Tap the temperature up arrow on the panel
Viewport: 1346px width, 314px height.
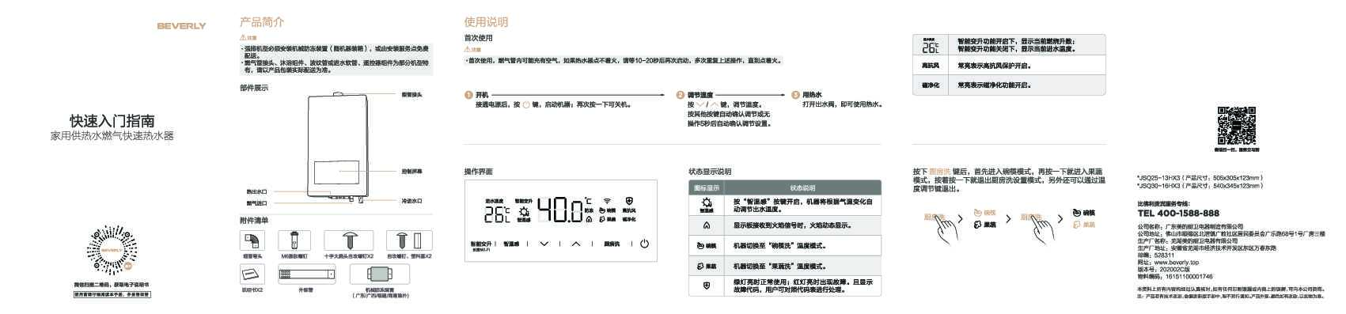tap(575, 244)
